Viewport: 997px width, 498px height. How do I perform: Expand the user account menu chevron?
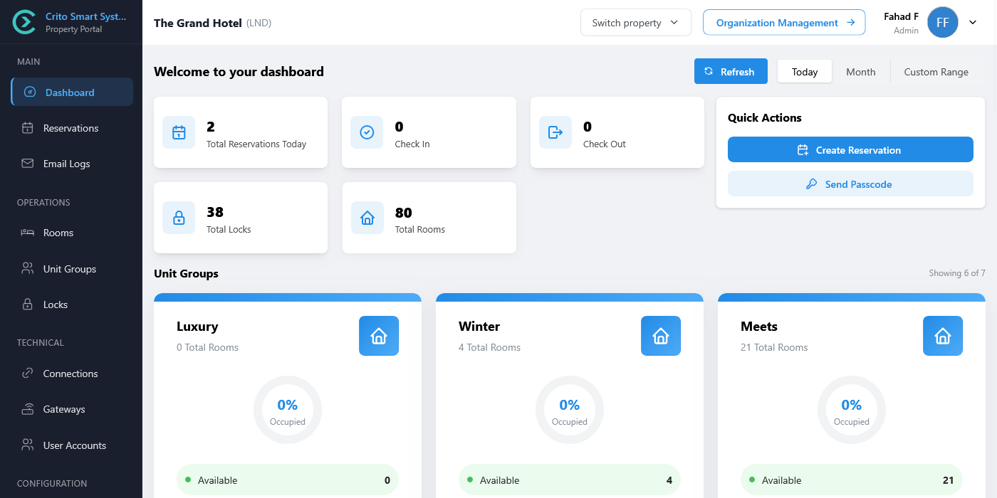pyautogui.click(x=973, y=23)
